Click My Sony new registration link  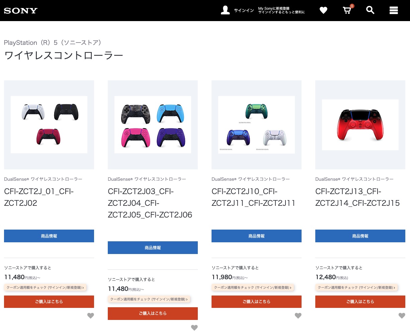click(x=281, y=10)
